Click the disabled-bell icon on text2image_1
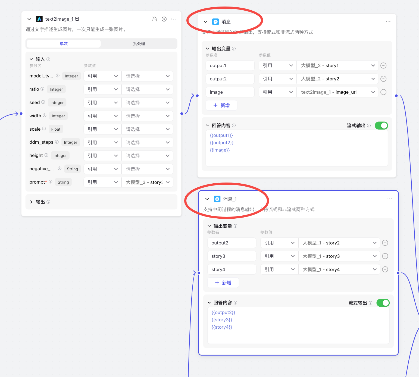 click(155, 19)
